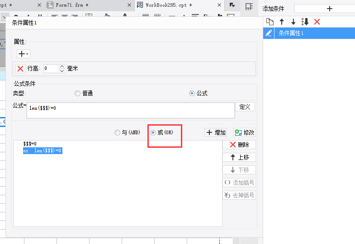Move condition up with the up arrow icon
This screenshot has height=244, width=355.
point(282,22)
